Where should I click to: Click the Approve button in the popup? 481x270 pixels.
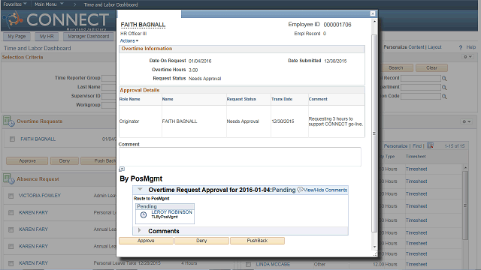146,241
